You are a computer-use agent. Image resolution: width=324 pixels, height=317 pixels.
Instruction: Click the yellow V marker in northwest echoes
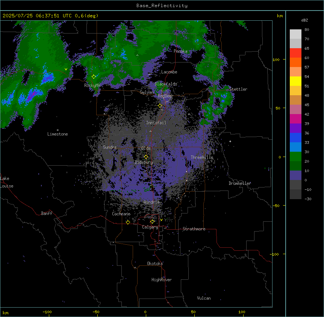pos(66,69)
